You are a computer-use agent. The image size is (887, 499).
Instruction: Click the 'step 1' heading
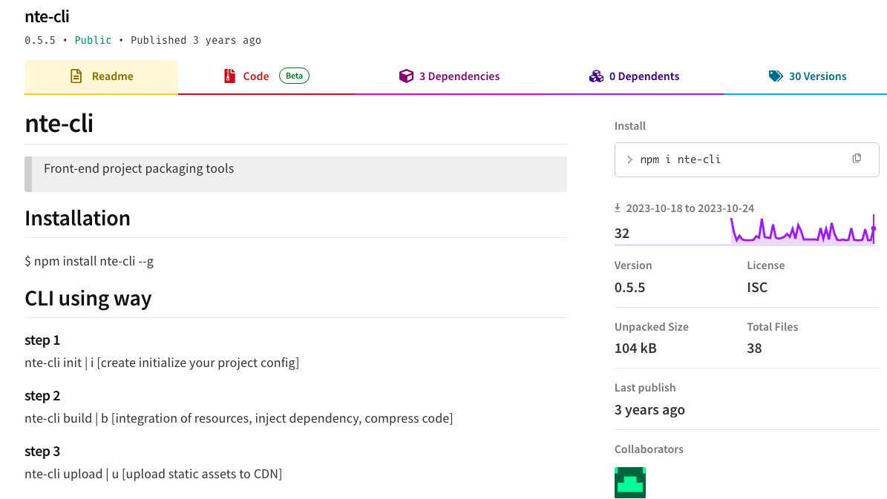click(x=42, y=340)
